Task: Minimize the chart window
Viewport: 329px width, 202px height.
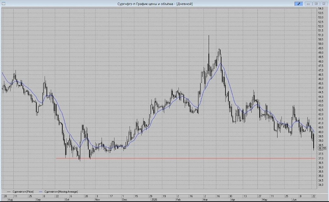Action: (x=309, y=4)
